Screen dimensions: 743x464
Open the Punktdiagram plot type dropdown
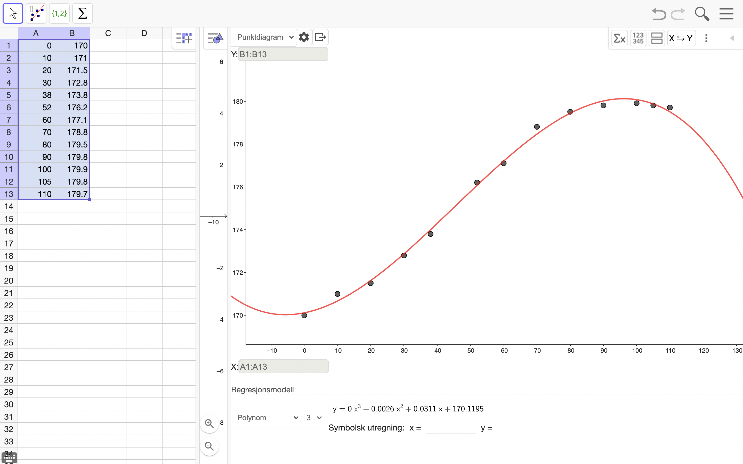click(265, 37)
